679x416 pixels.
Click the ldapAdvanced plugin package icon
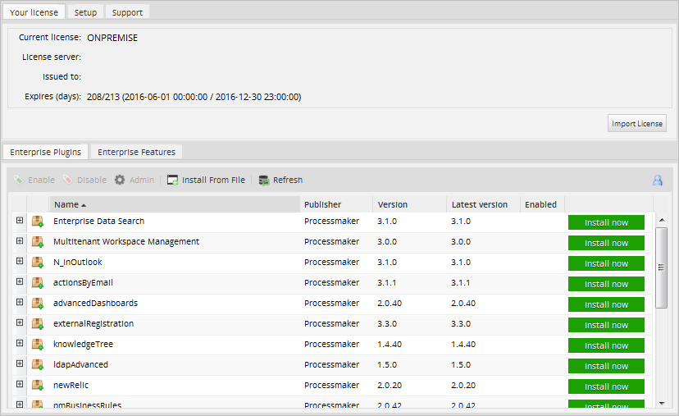point(38,365)
